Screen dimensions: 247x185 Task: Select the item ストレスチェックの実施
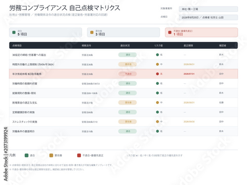(x=25, y=122)
